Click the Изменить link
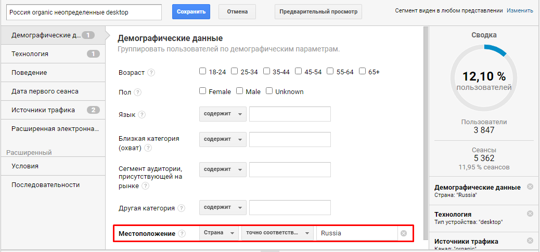Image resolution: width=540 pixels, height=252 pixels. coord(520,11)
